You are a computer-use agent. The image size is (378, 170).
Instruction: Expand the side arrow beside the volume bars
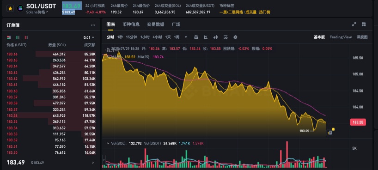click(104, 159)
